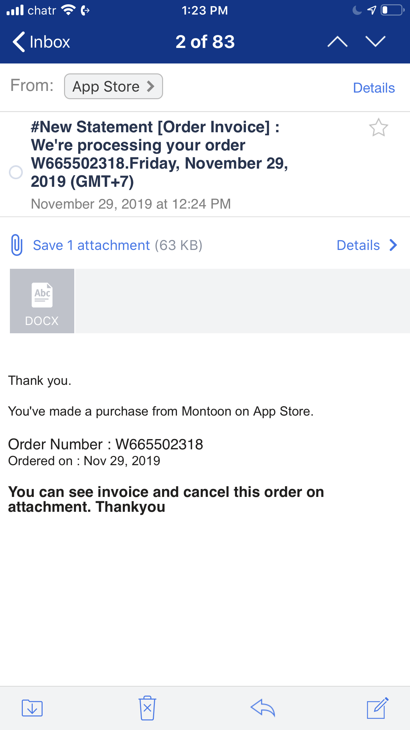Screen dimensions: 410x730
Task: Tap the 2 of 83 header label
Action: 205,42
